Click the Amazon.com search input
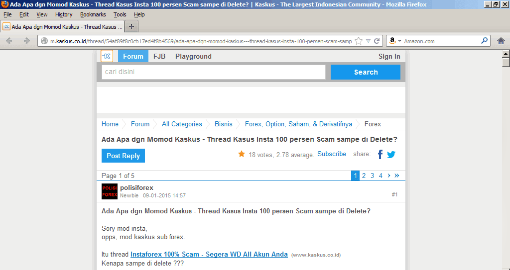Image resolution: width=510 pixels, height=270 pixels. 441,41
